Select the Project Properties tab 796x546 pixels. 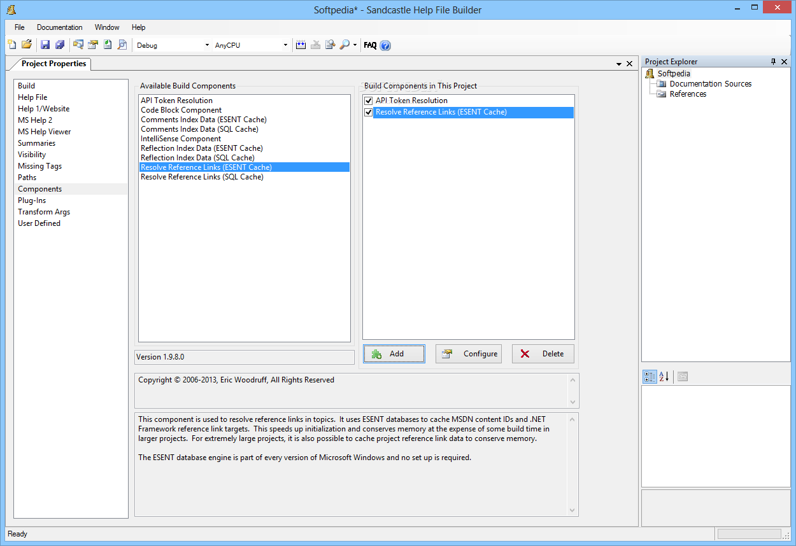[53, 64]
